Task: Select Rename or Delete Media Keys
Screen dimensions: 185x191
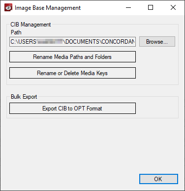Action: pyautogui.click(x=72, y=73)
